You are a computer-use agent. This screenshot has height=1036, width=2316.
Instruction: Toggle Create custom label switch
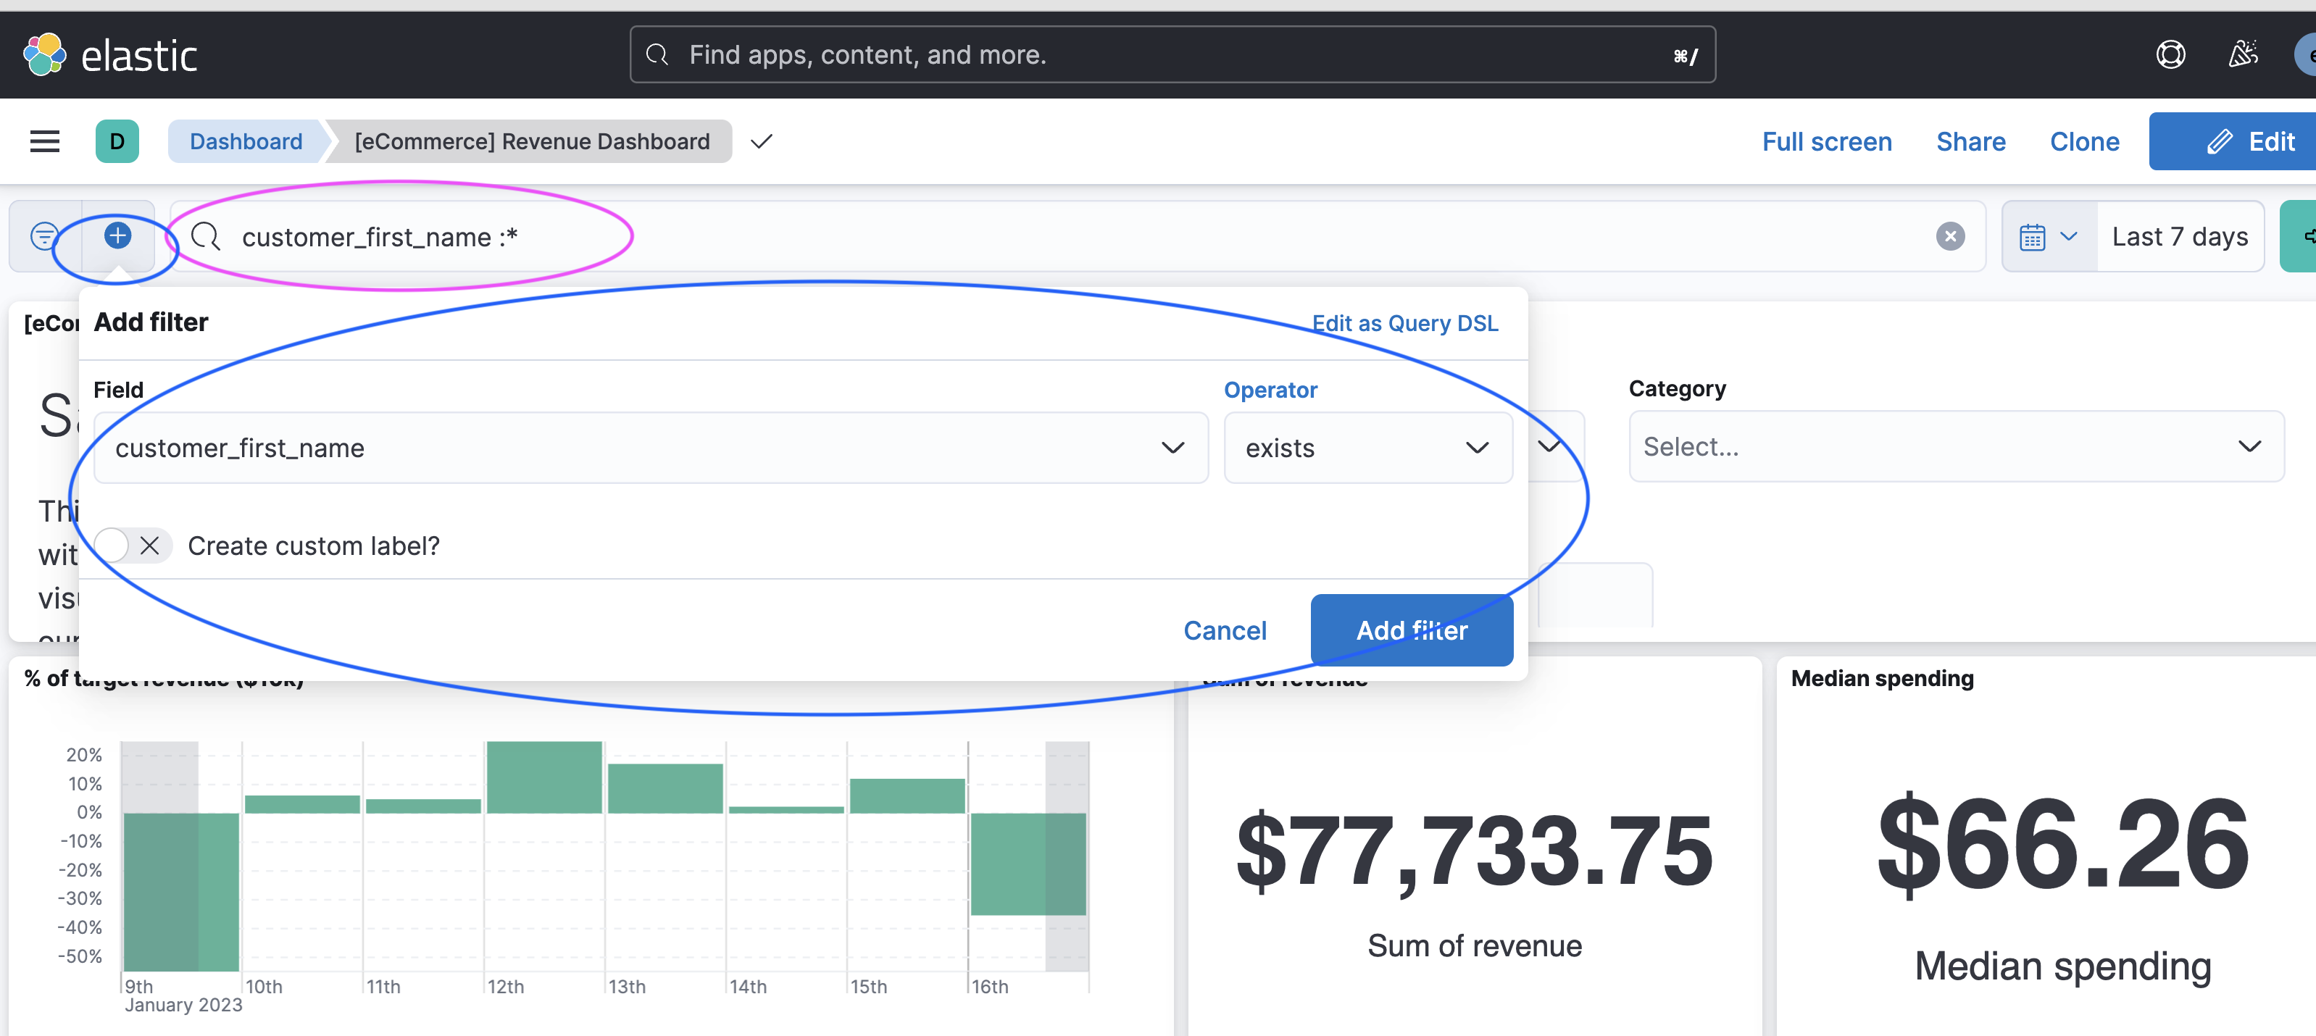131,546
